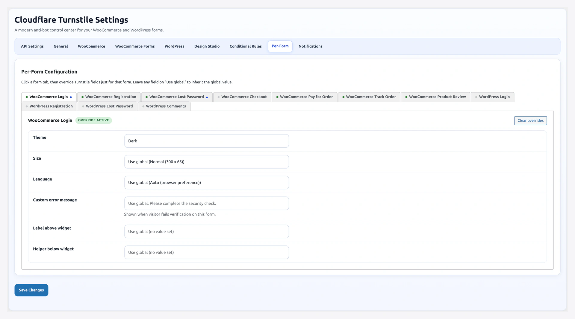Open WooCommerce Track Order form tab
This screenshot has width=575, height=319.
pyautogui.click(x=369, y=97)
